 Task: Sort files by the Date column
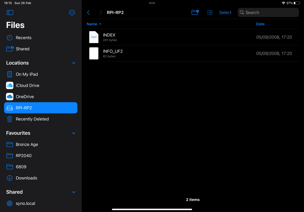click(260, 24)
